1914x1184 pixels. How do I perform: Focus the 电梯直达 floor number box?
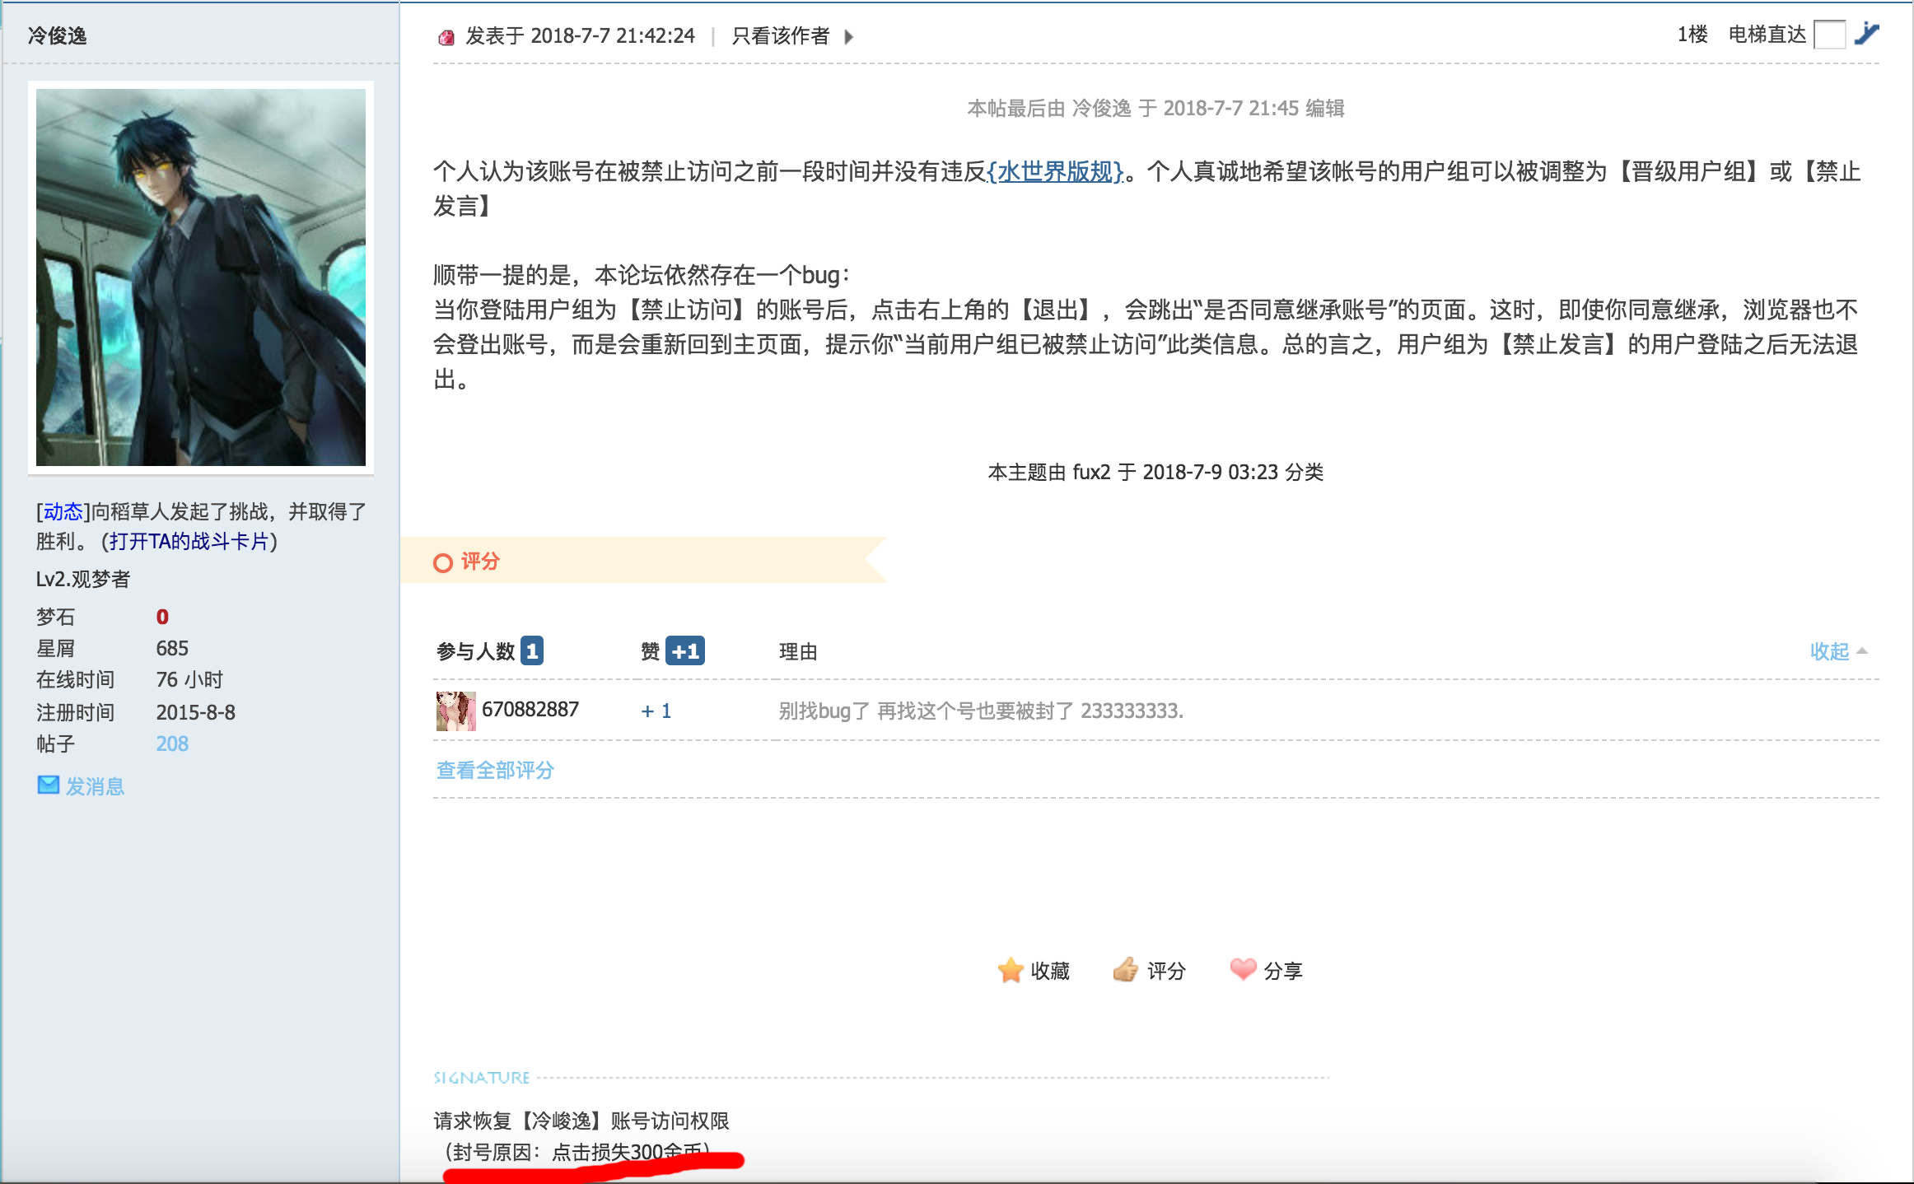point(1829,35)
